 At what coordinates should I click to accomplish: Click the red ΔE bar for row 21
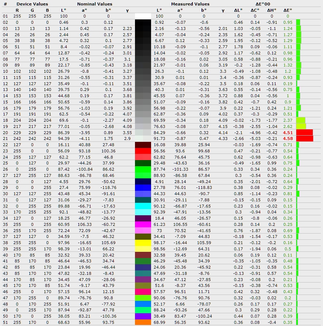[304, 139]
